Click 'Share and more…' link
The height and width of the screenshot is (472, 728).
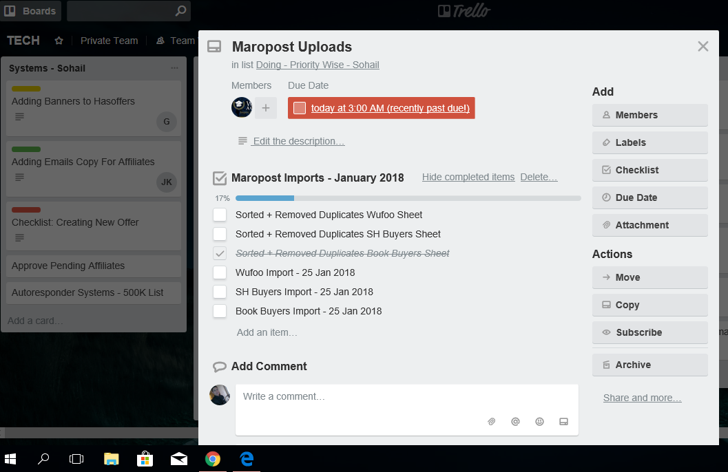(x=643, y=398)
